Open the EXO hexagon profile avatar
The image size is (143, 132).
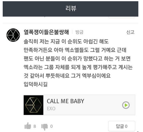tap(13, 35)
